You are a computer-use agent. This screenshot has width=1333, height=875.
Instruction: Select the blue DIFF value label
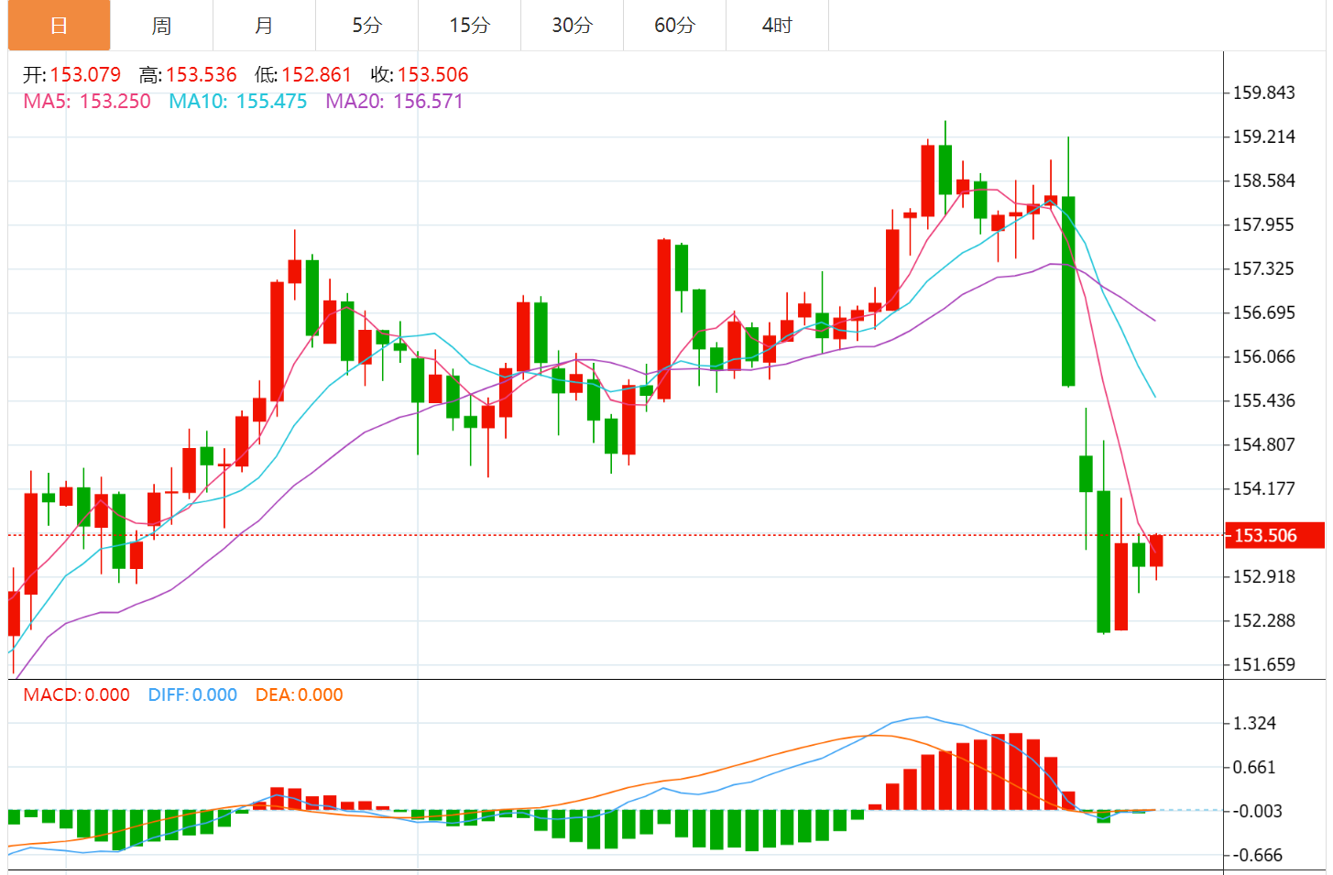[x=192, y=695]
